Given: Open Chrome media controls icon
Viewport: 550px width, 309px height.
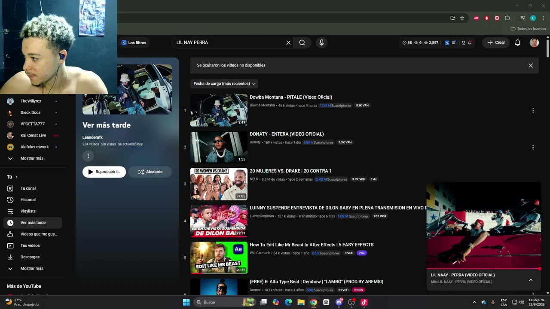Looking at the screenshot, I should coord(522,18).
